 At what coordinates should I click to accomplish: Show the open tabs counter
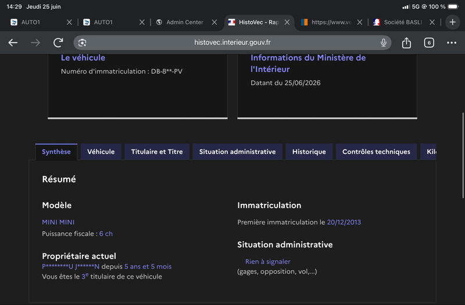[x=429, y=42]
